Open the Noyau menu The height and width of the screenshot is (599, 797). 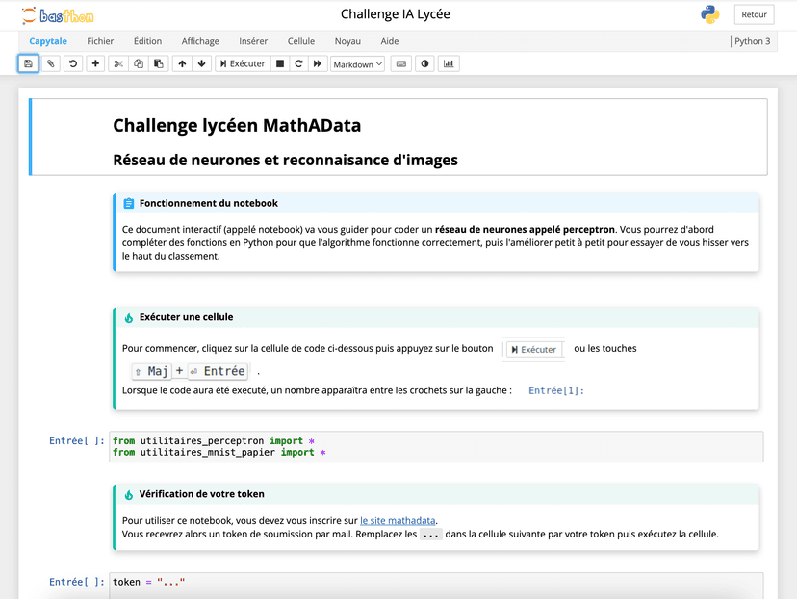347,41
